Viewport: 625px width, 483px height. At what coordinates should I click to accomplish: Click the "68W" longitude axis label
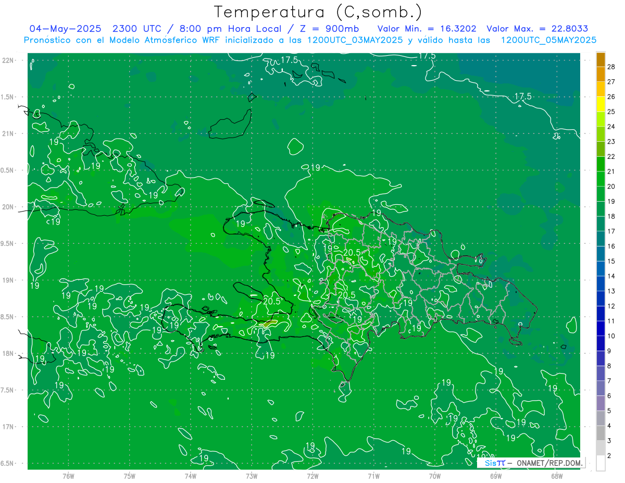coord(556,476)
